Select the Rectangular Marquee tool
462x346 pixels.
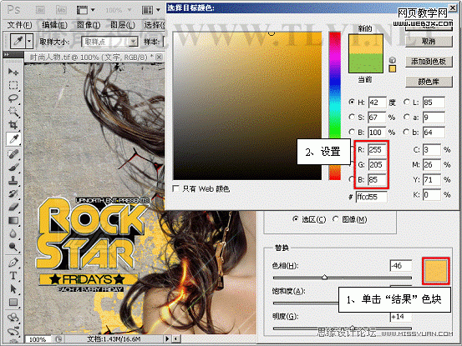[13, 85]
